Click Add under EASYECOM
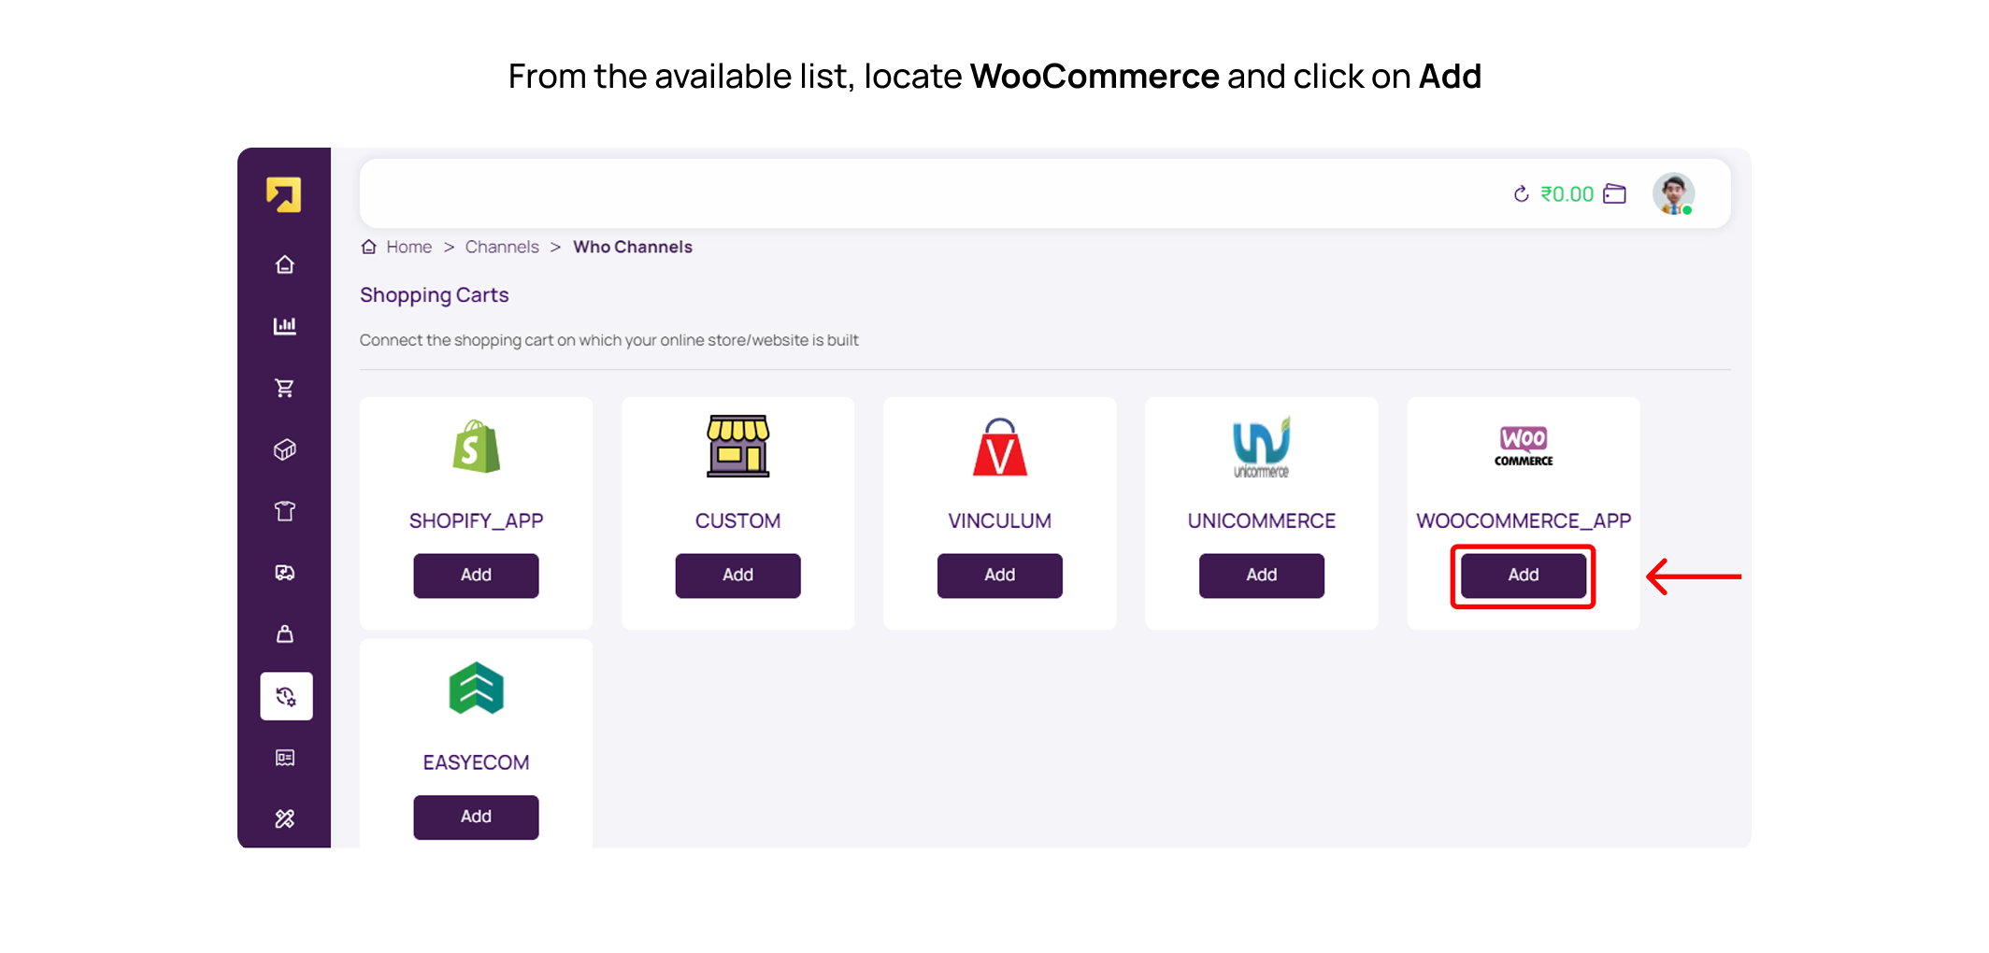 pyautogui.click(x=476, y=817)
